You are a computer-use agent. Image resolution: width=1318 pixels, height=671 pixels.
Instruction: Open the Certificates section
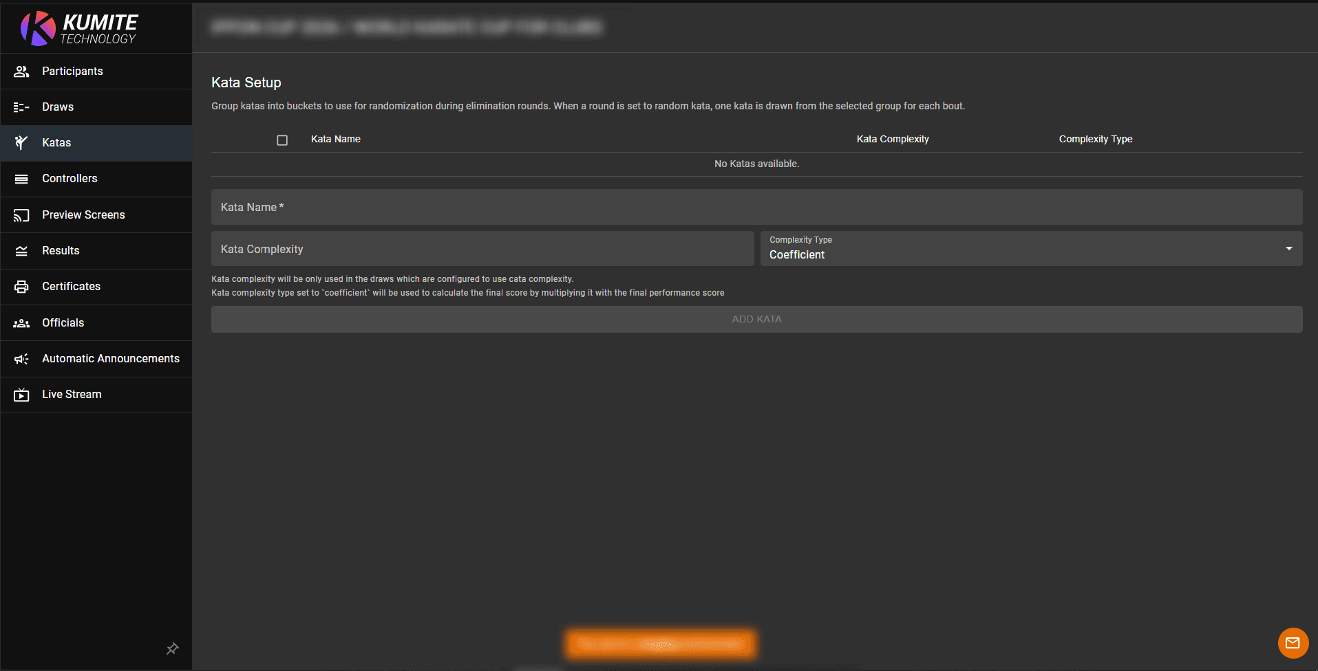pos(96,287)
